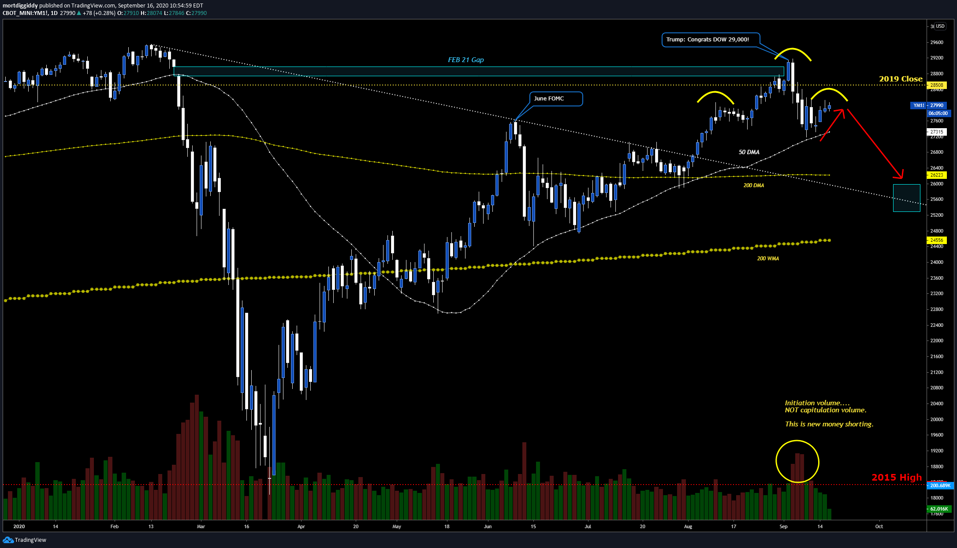The height and width of the screenshot is (548, 957).
Task: Click the close value 'C:27990'
Action: [x=197, y=13]
